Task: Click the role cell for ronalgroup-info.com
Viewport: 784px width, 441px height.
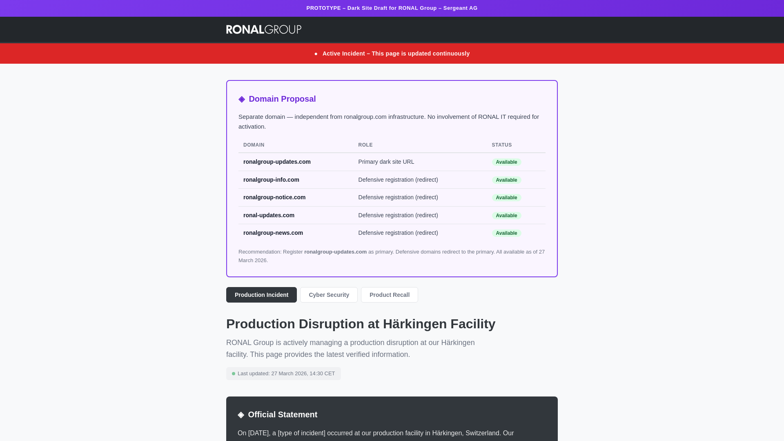Action: [x=398, y=180]
